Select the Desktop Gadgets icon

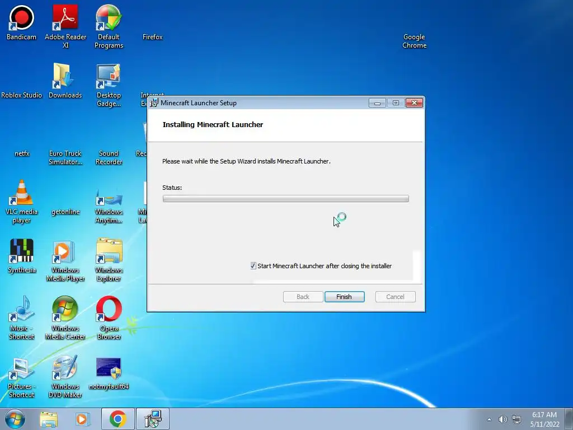point(109,85)
